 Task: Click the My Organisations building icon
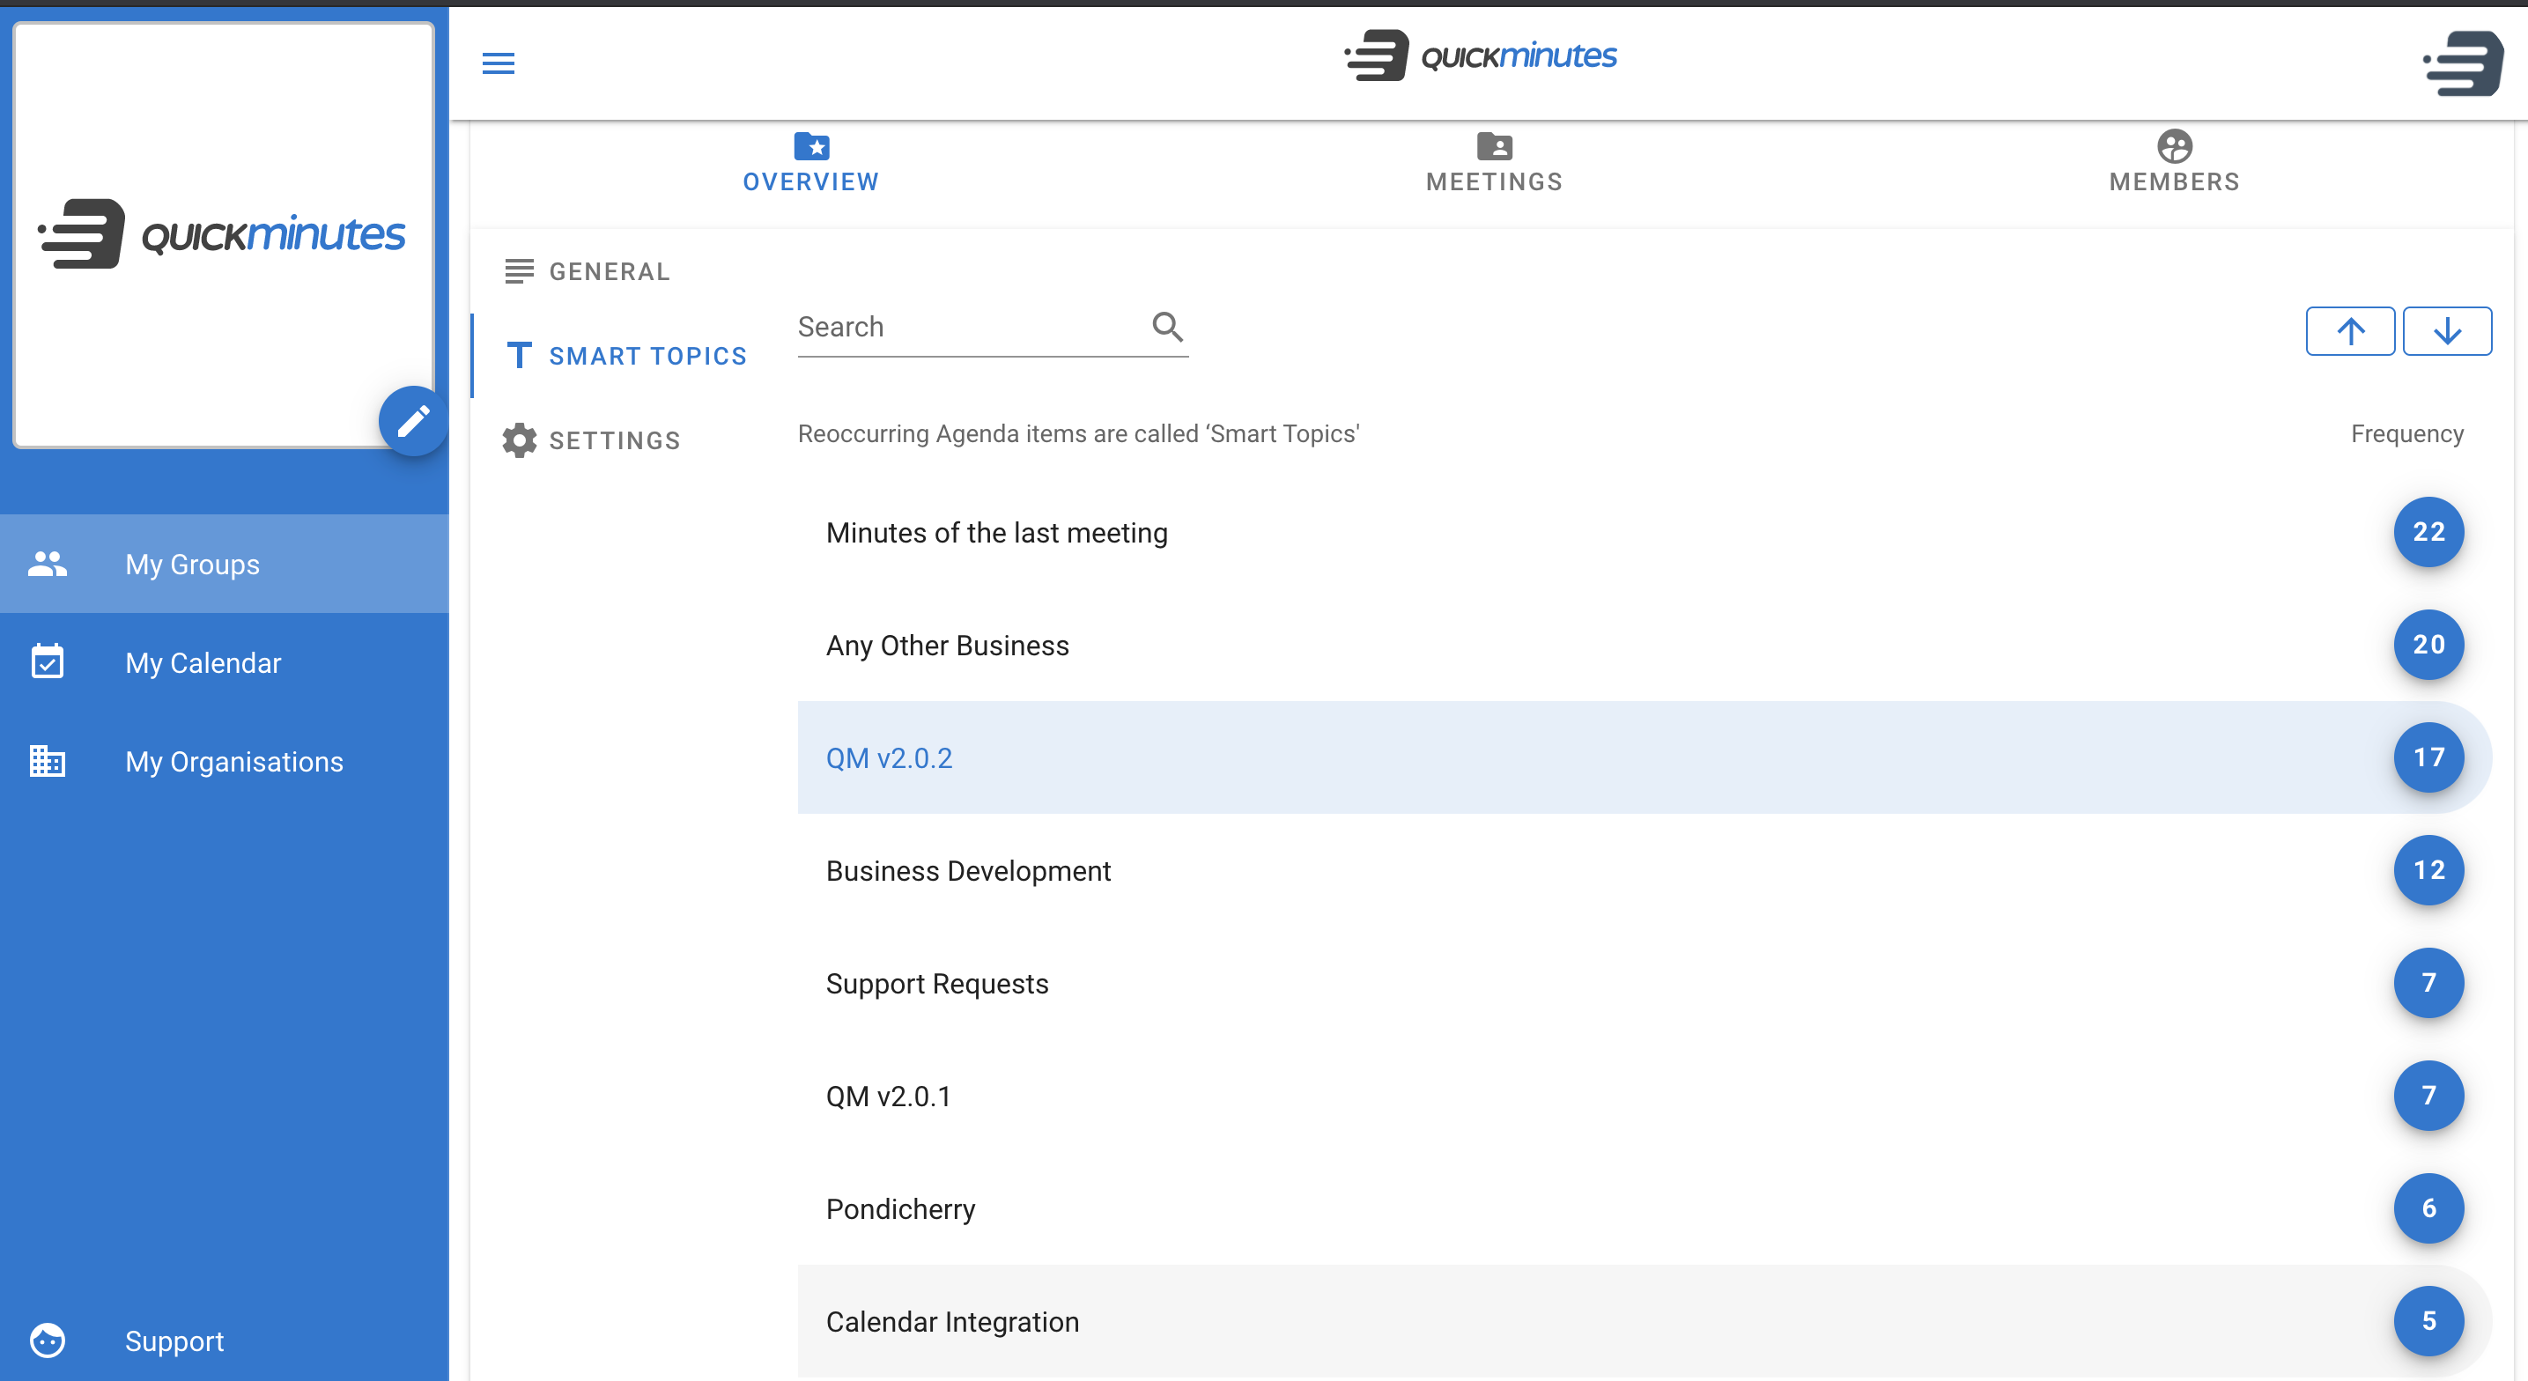point(47,761)
